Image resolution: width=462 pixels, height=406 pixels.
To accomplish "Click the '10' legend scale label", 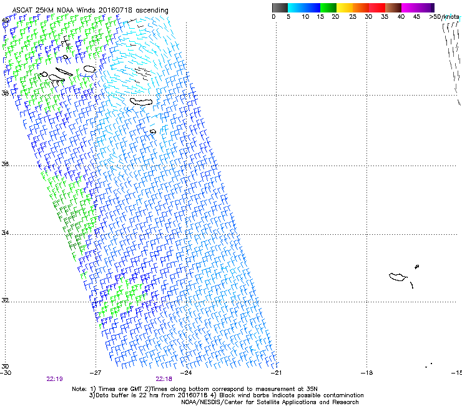I will (305, 17).
